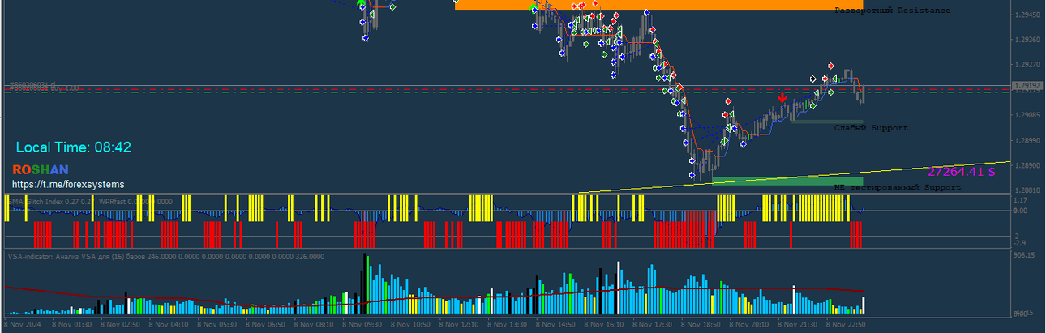Click the 8 Nov 05:30 time label

coord(216,324)
